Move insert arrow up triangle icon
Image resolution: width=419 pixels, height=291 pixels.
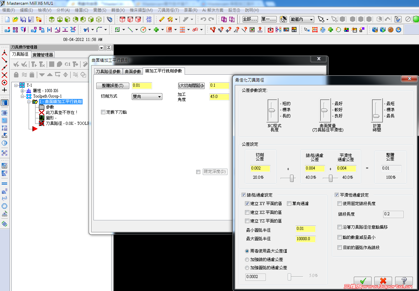[x=50, y=75]
